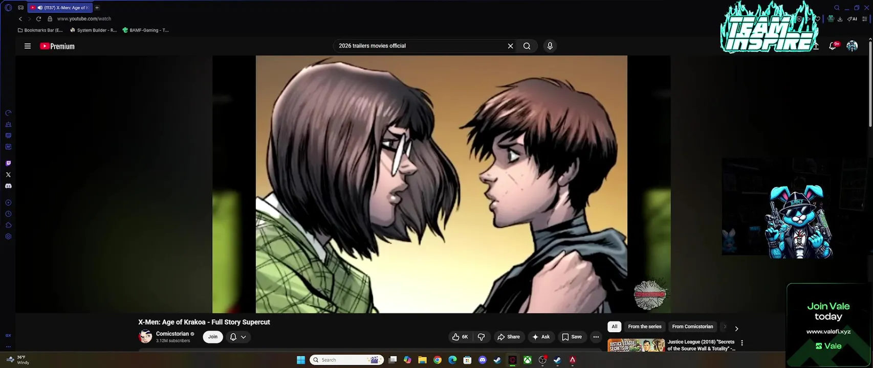
Task: Open Twitch in Opera sidebar
Action: pyautogui.click(x=8, y=164)
